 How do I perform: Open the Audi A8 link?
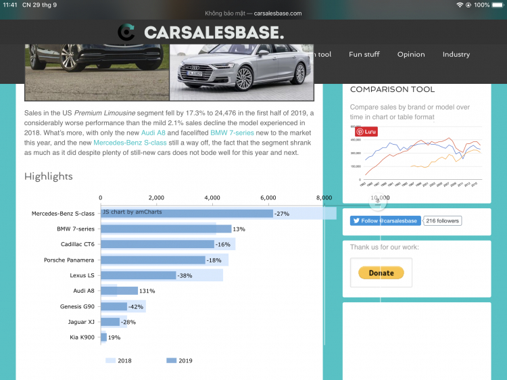tap(153, 133)
